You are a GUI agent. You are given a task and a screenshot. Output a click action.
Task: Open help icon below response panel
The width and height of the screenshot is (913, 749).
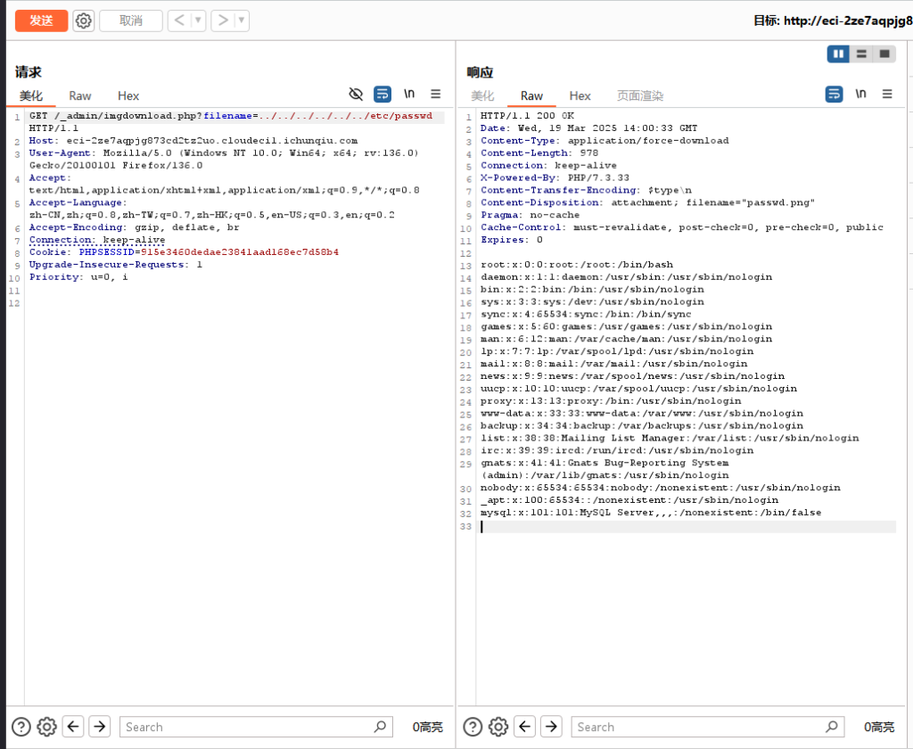(x=473, y=727)
